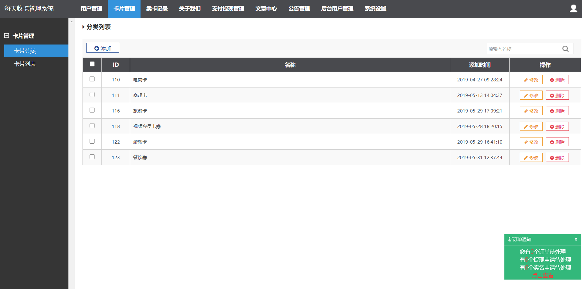The width and height of the screenshot is (582, 289).
Task: Click the search magnifier icon
Action: (565, 49)
